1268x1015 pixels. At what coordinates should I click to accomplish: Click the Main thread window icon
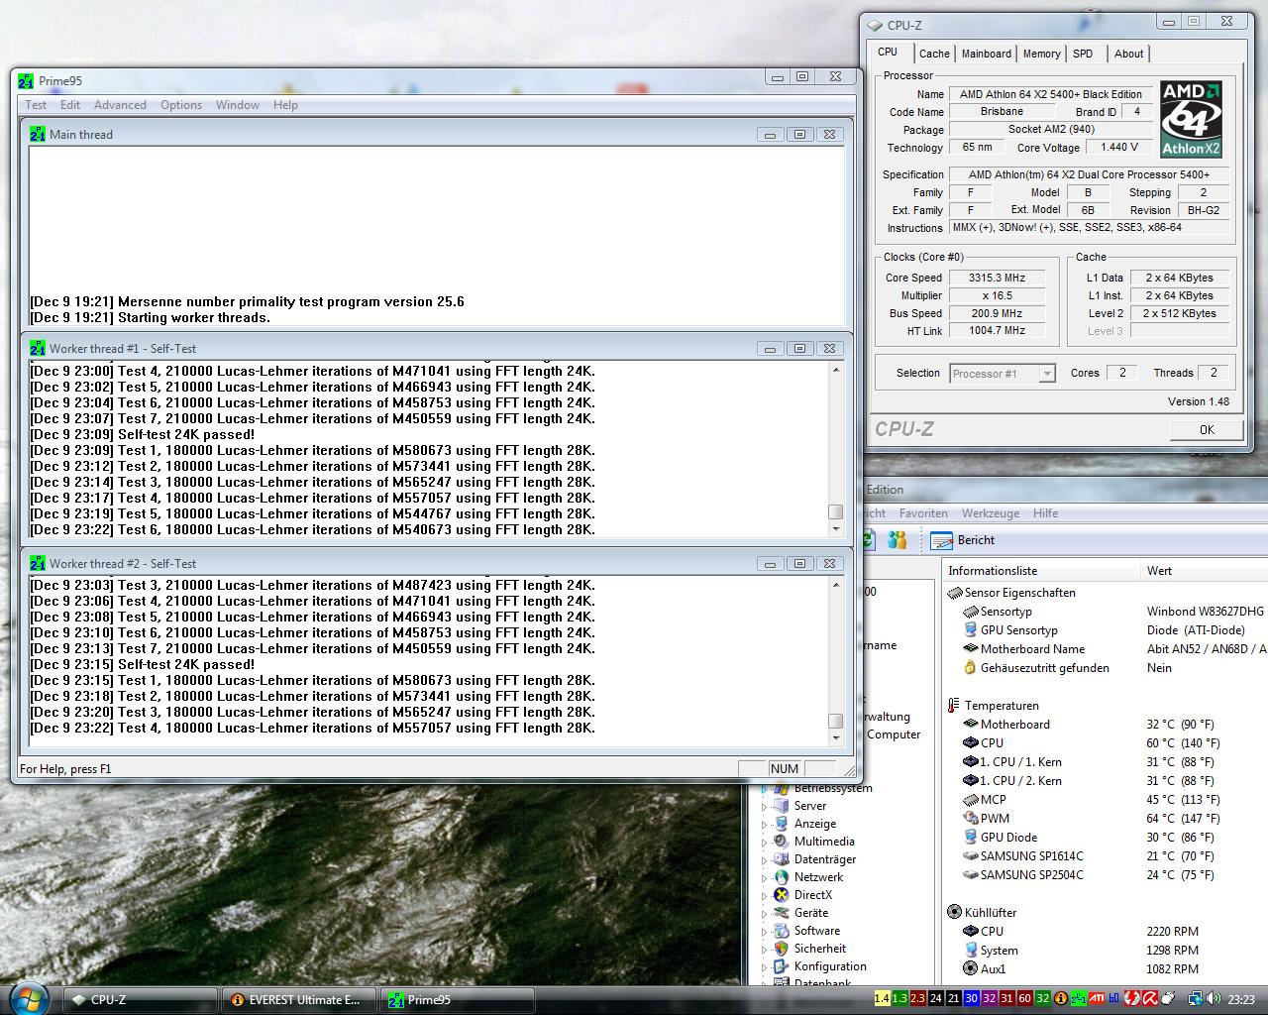pos(38,135)
